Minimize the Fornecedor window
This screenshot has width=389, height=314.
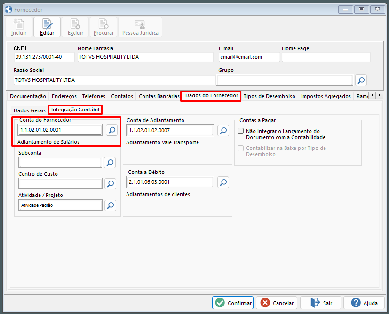click(345, 9)
